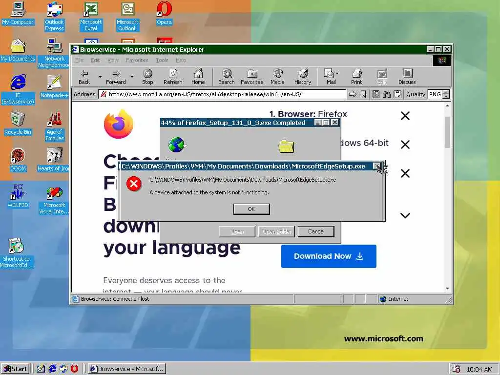
Task: Click the Go arrow next to the address
Action: [353, 94]
